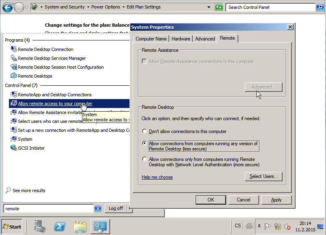Open the Help me choose link
This screenshot has width=326, height=235.
[157, 177]
